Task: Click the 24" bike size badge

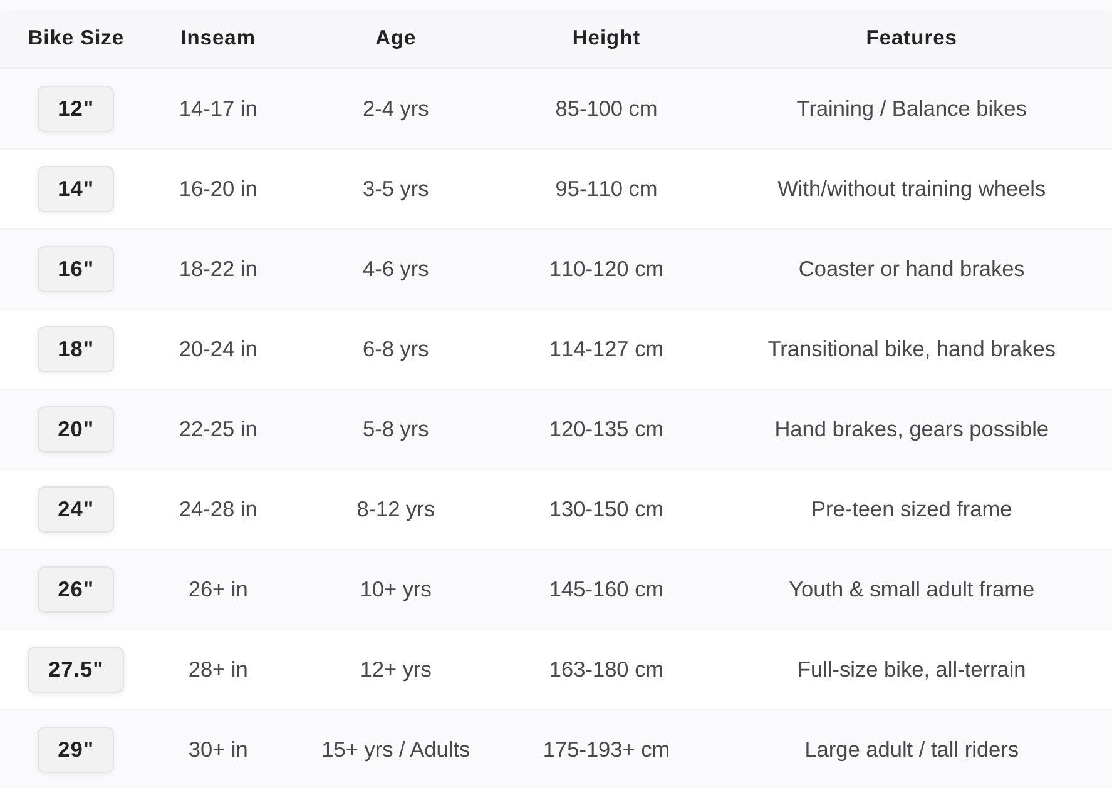Action: point(76,509)
